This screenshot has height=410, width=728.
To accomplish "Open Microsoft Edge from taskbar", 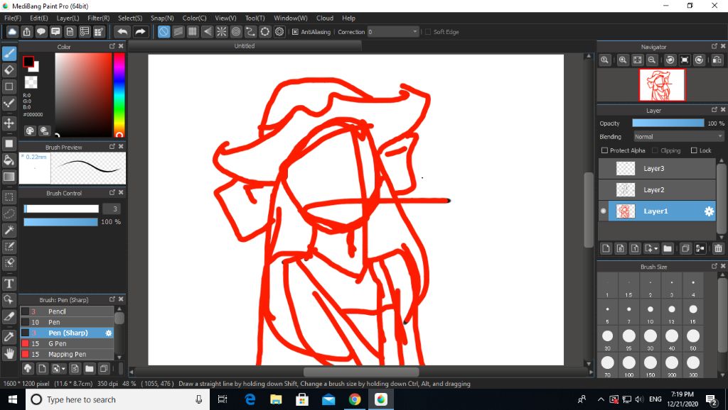I will coord(250,399).
